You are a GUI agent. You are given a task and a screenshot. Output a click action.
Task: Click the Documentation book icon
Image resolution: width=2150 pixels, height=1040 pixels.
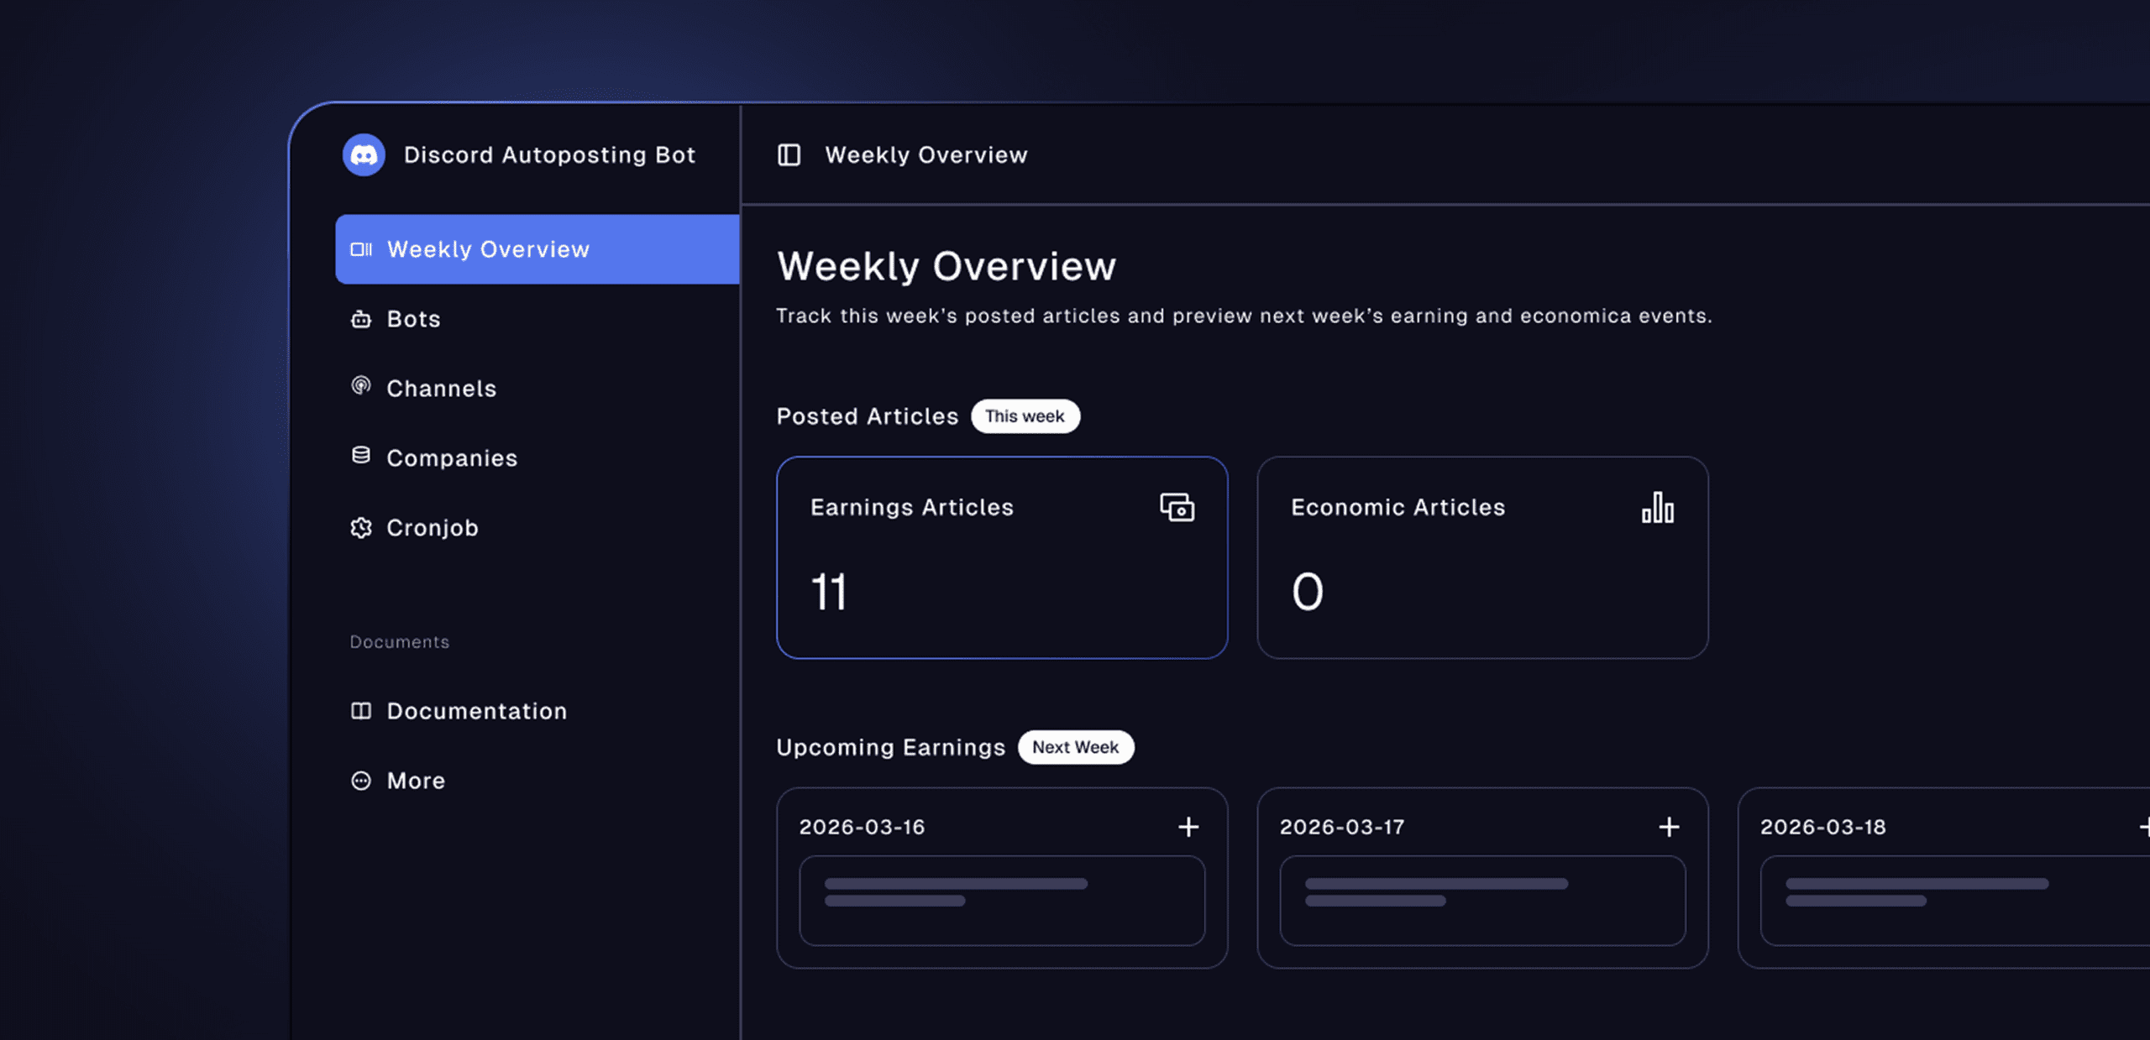(360, 711)
